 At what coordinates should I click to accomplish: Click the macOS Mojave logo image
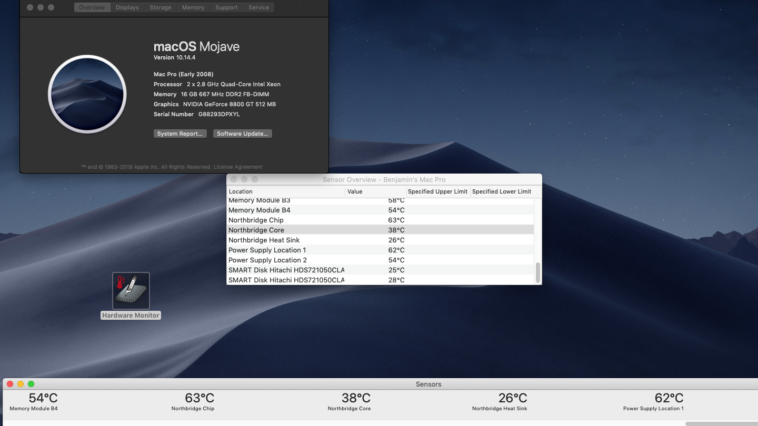pos(87,94)
